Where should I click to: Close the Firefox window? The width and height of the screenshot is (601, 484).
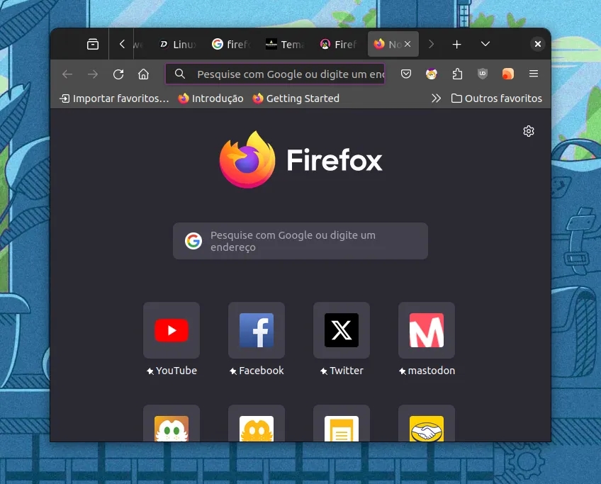tap(538, 44)
